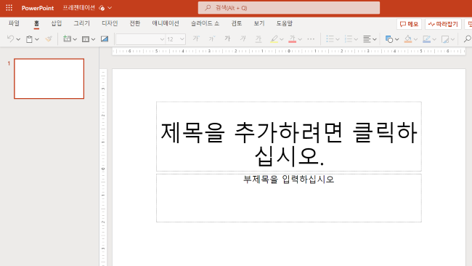Screen dimensions: 472x266
Task: Toggle underline text formatting
Action: [259, 39]
